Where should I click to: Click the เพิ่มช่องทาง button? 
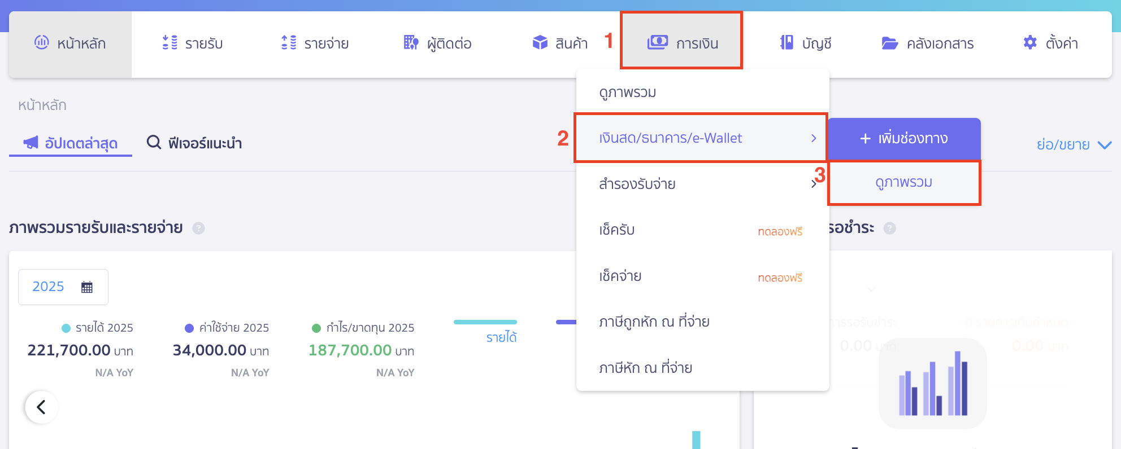tap(904, 139)
